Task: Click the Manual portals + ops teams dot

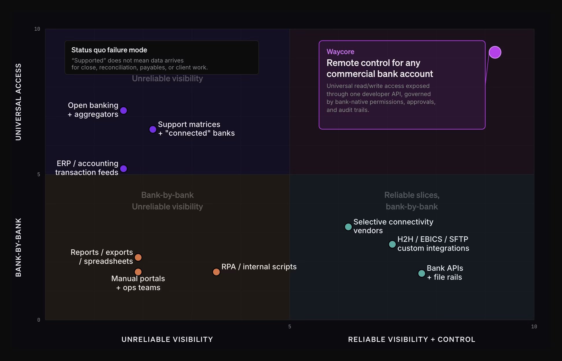Action: [138, 272]
